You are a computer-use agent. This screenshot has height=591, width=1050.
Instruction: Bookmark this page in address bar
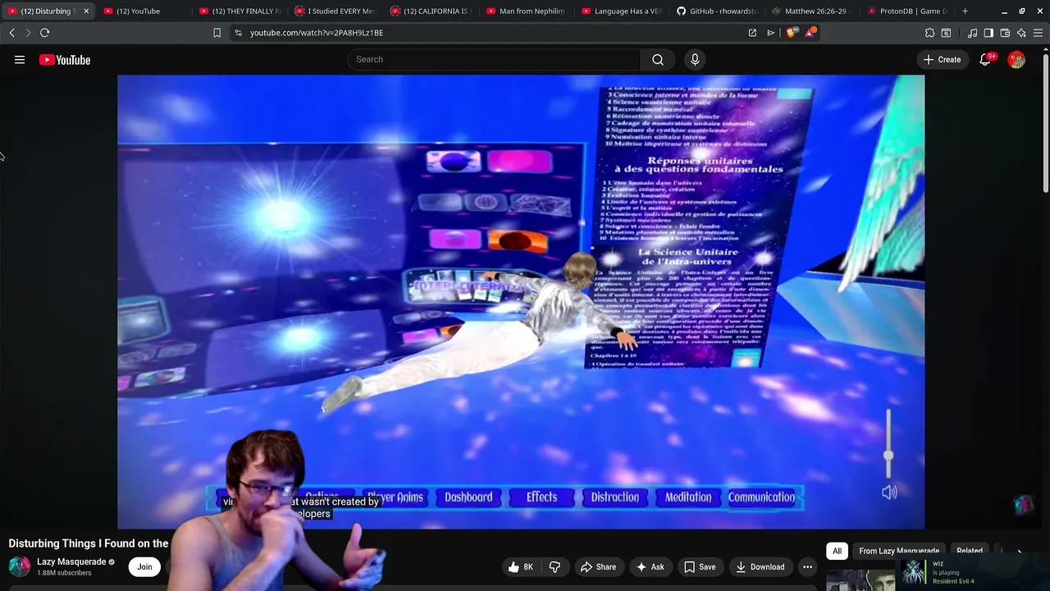(x=217, y=33)
